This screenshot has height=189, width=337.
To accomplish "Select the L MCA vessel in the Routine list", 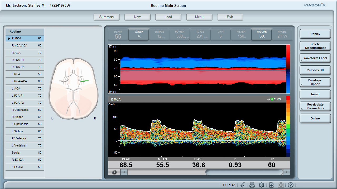I will pyautogui.click(x=25, y=74).
